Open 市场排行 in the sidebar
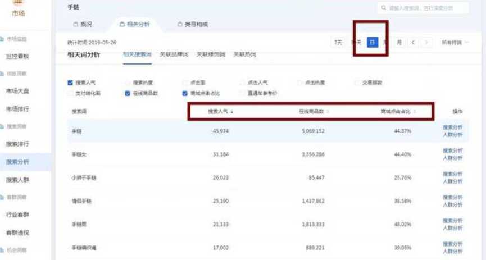 [x=17, y=109]
